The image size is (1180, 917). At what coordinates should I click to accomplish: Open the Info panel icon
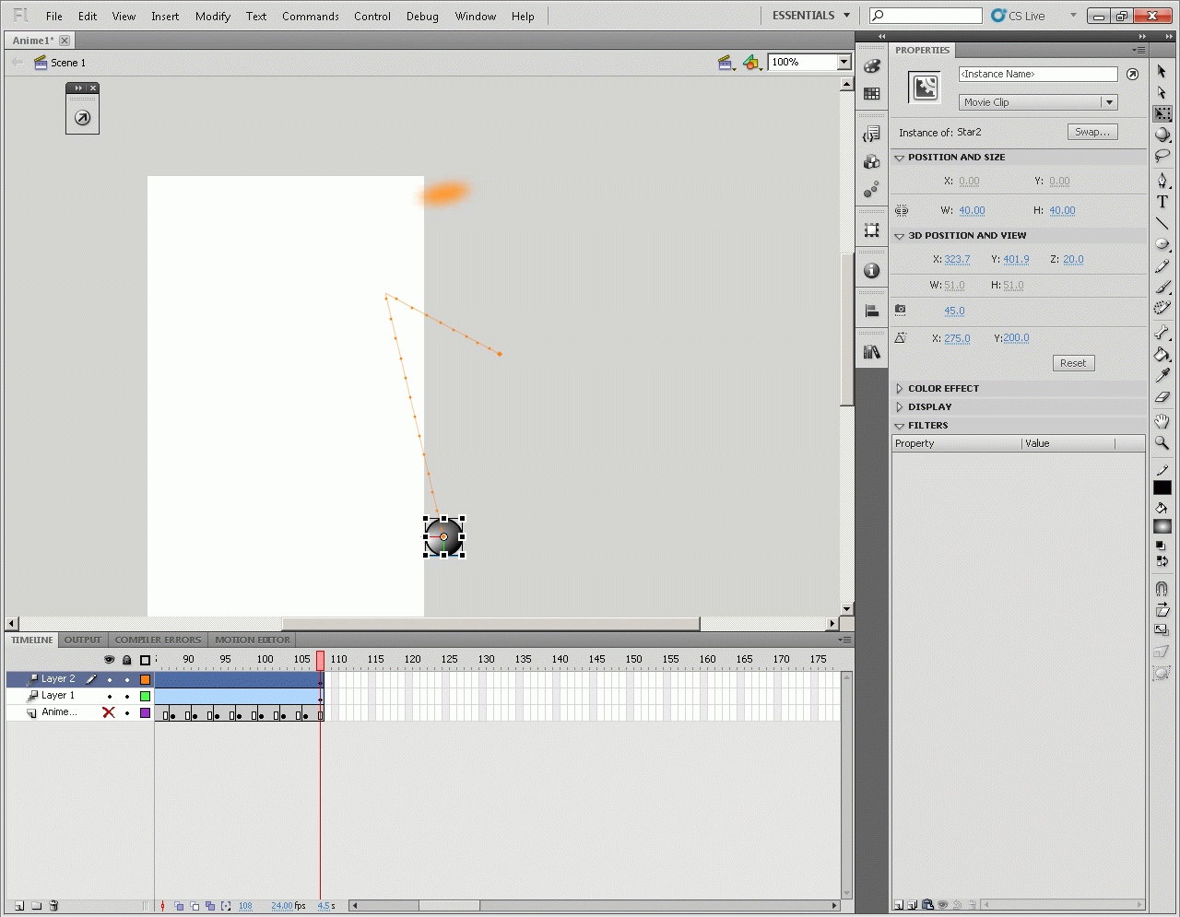pos(871,271)
